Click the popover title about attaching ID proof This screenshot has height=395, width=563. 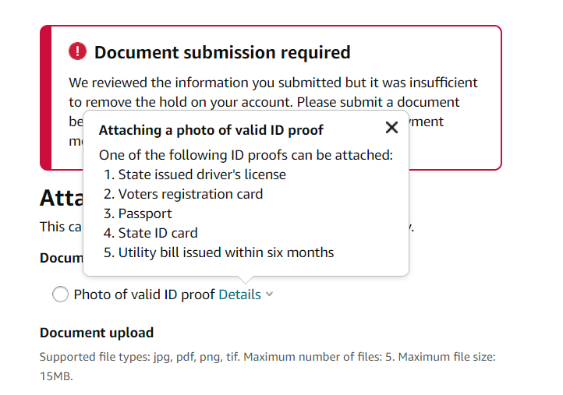click(211, 130)
